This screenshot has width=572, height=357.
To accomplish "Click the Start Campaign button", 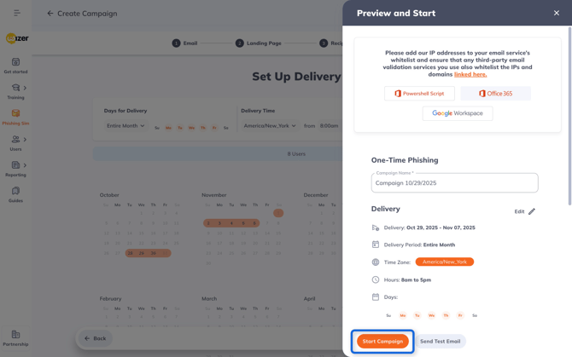I will coord(382,341).
